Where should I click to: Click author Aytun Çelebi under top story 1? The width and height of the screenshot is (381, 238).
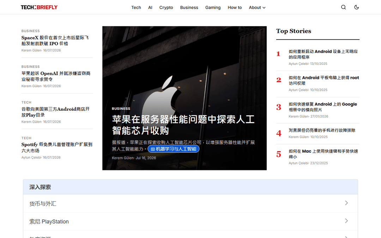[x=298, y=63]
